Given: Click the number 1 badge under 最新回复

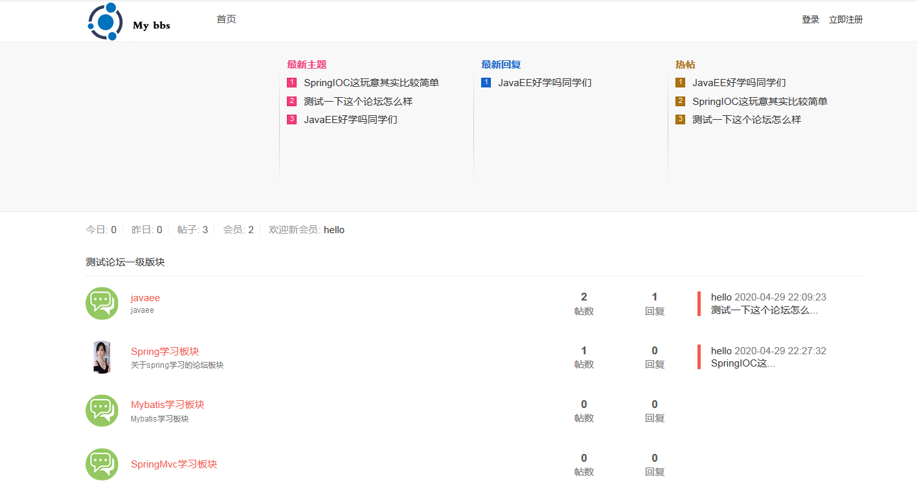Looking at the screenshot, I should (x=486, y=82).
